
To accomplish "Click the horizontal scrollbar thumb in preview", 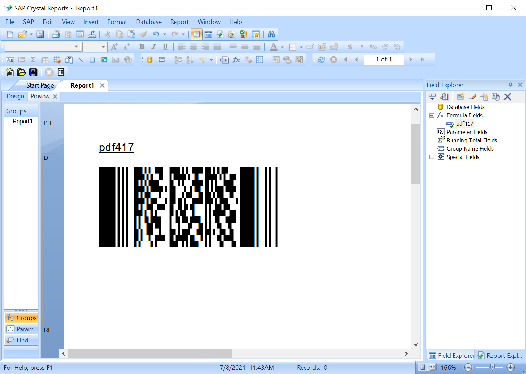I will pos(150,354).
